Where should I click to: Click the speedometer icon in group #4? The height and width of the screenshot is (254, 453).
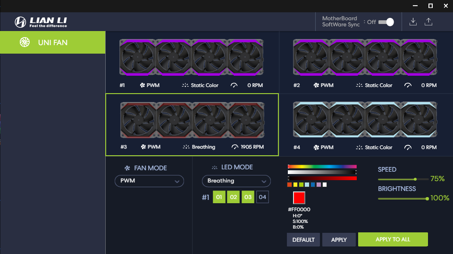coord(408,147)
